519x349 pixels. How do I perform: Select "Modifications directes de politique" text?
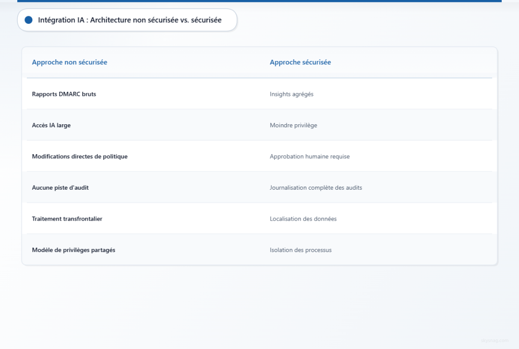[80, 156]
